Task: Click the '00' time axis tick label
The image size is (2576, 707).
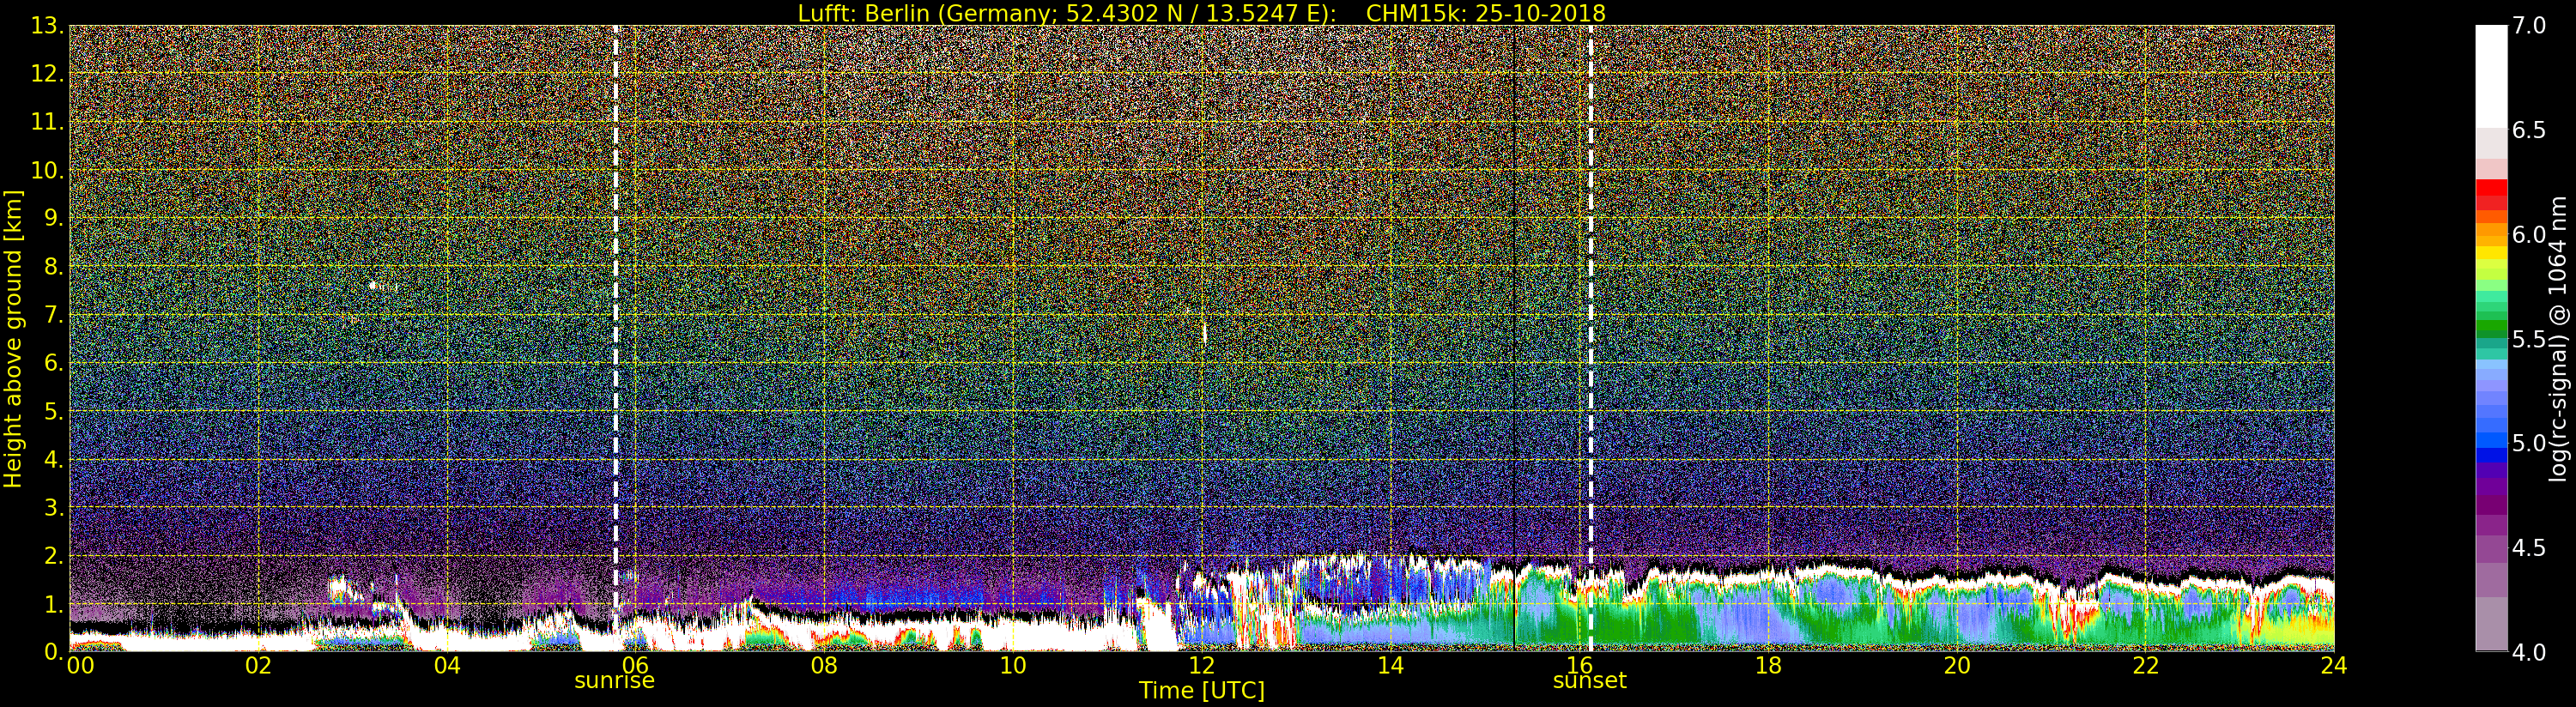Action: point(80,665)
